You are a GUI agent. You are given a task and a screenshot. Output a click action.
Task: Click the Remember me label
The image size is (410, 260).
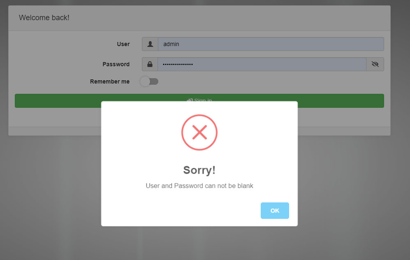coord(109,81)
